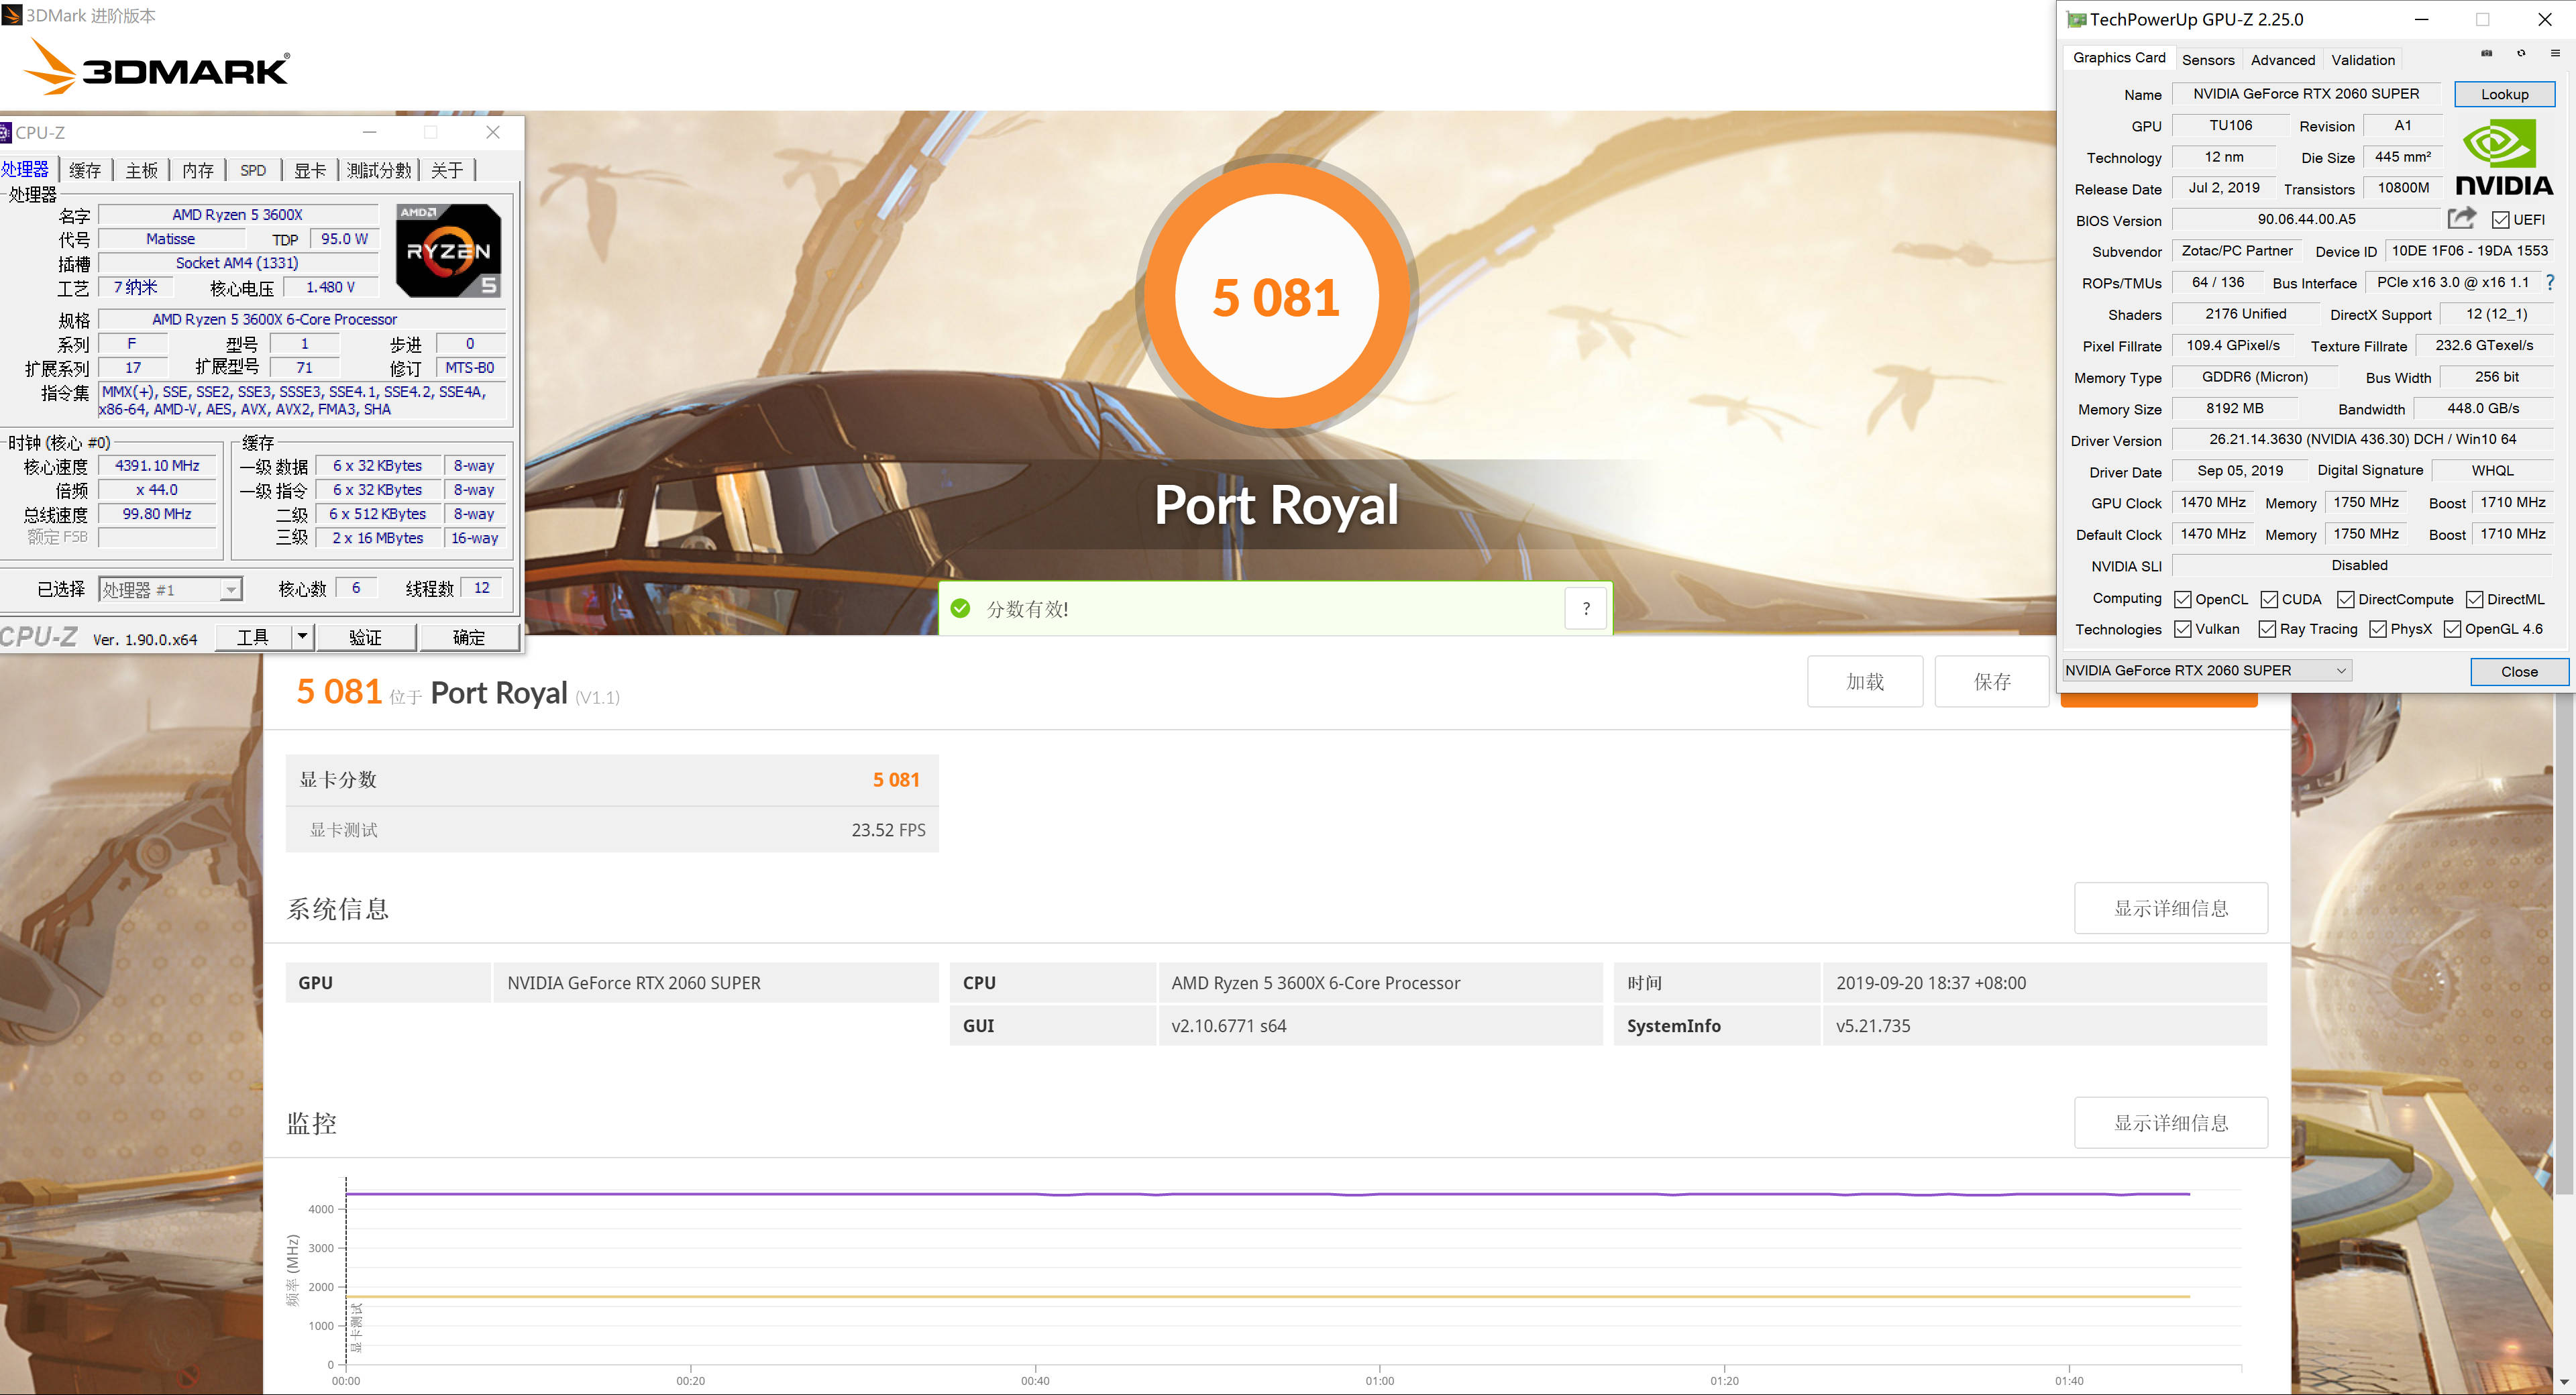Open the GPU-Z hamburger menu
Screen dimensions: 2576x1395
coord(2555,54)
